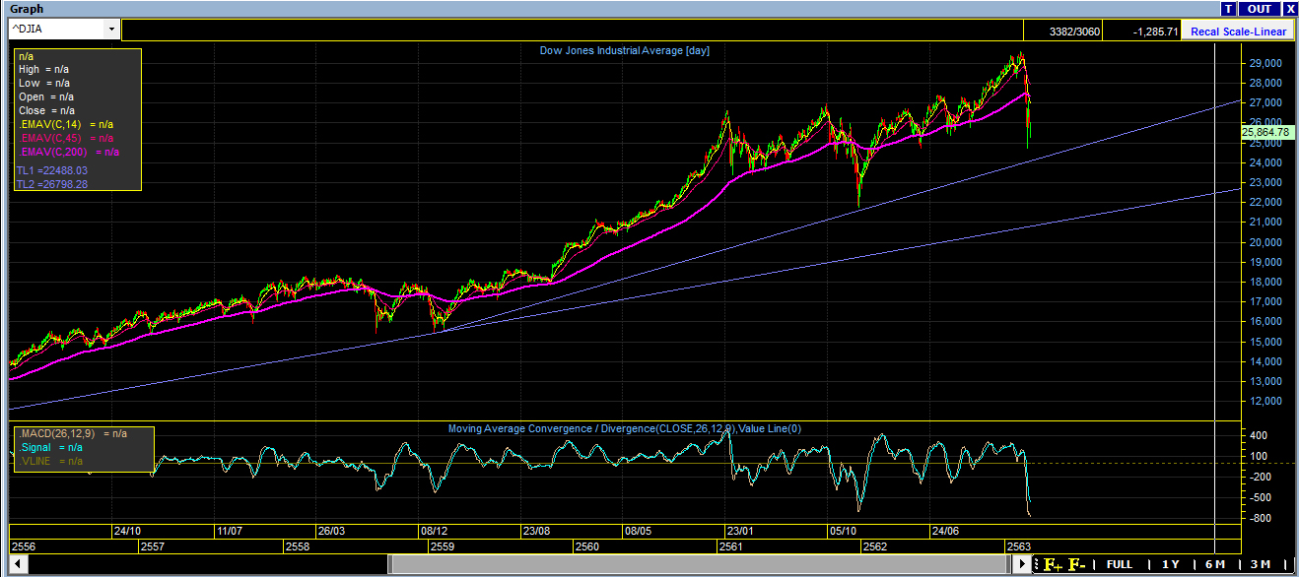Image resolution: width=1299 pixels, height=577 pixels.
Task: Click the 29,000 price axis label
Action: click(x=1265, y=63)
